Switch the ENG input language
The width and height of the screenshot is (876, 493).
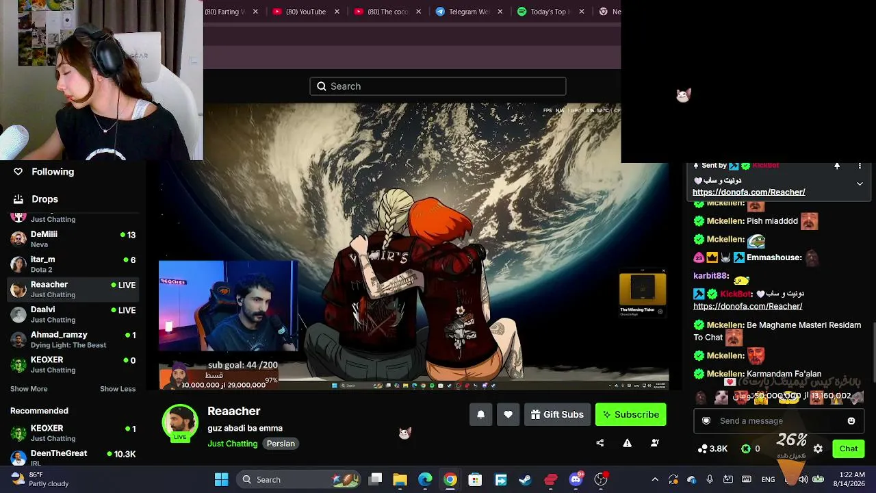[x=769, y=479]
